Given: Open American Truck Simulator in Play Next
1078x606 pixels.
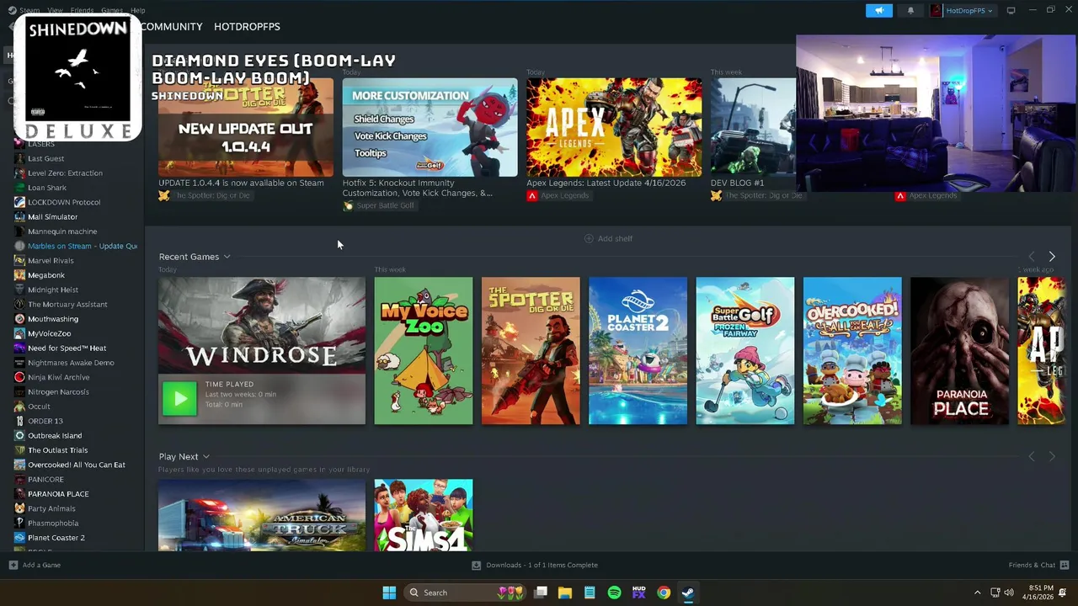Looking at the screenshot, I should 262,515.
